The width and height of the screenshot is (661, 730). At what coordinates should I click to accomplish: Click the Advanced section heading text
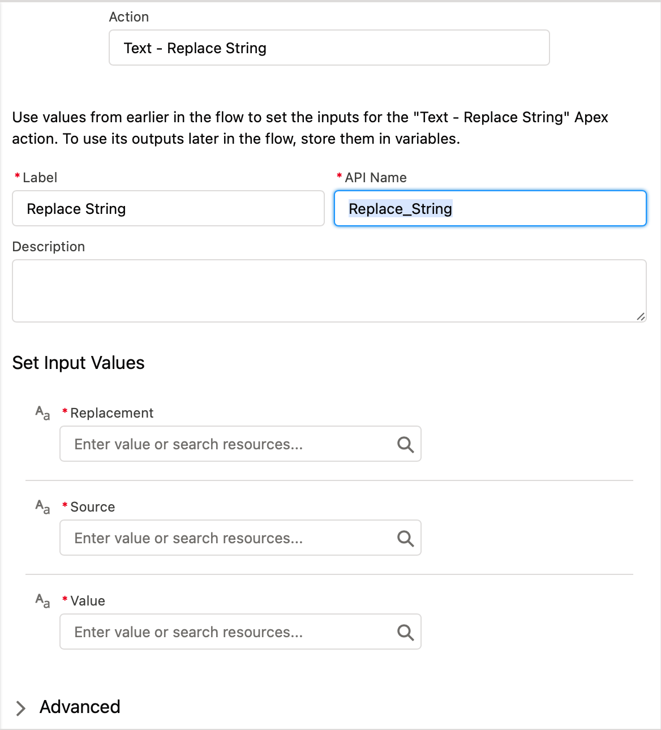click(80, 707)
